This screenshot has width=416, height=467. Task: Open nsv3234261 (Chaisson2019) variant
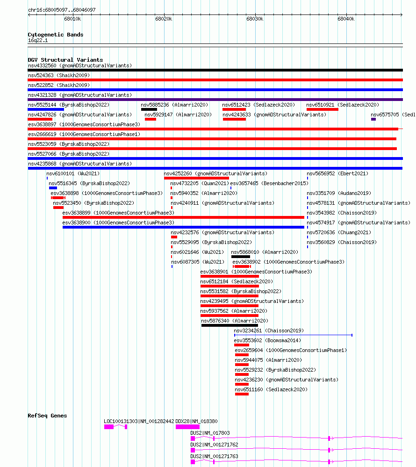click(x=269, y=331)
